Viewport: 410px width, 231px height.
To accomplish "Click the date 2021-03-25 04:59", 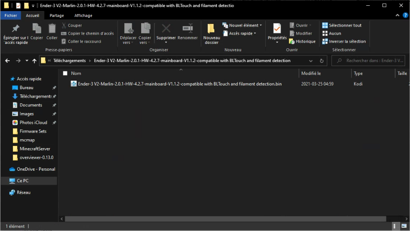I will tap(317, 84).
